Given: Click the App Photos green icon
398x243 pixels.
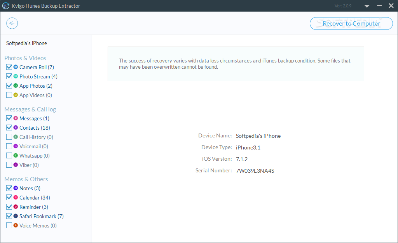Looking at the screenshot, I should click(16, 86).
